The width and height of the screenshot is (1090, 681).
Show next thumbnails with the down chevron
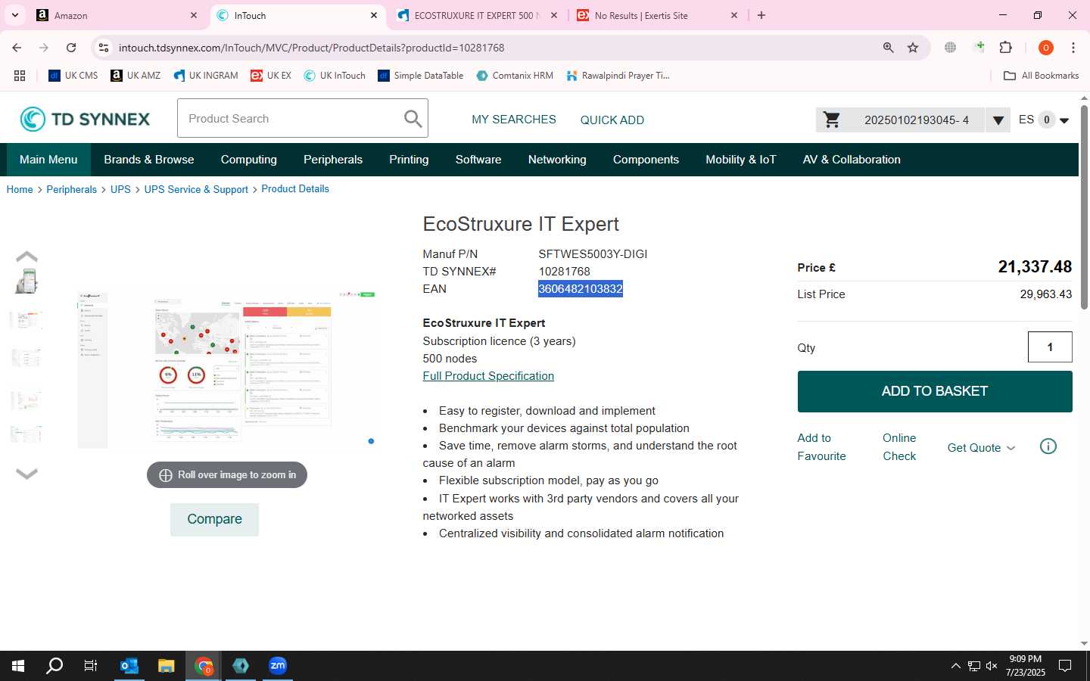point(26,474)
